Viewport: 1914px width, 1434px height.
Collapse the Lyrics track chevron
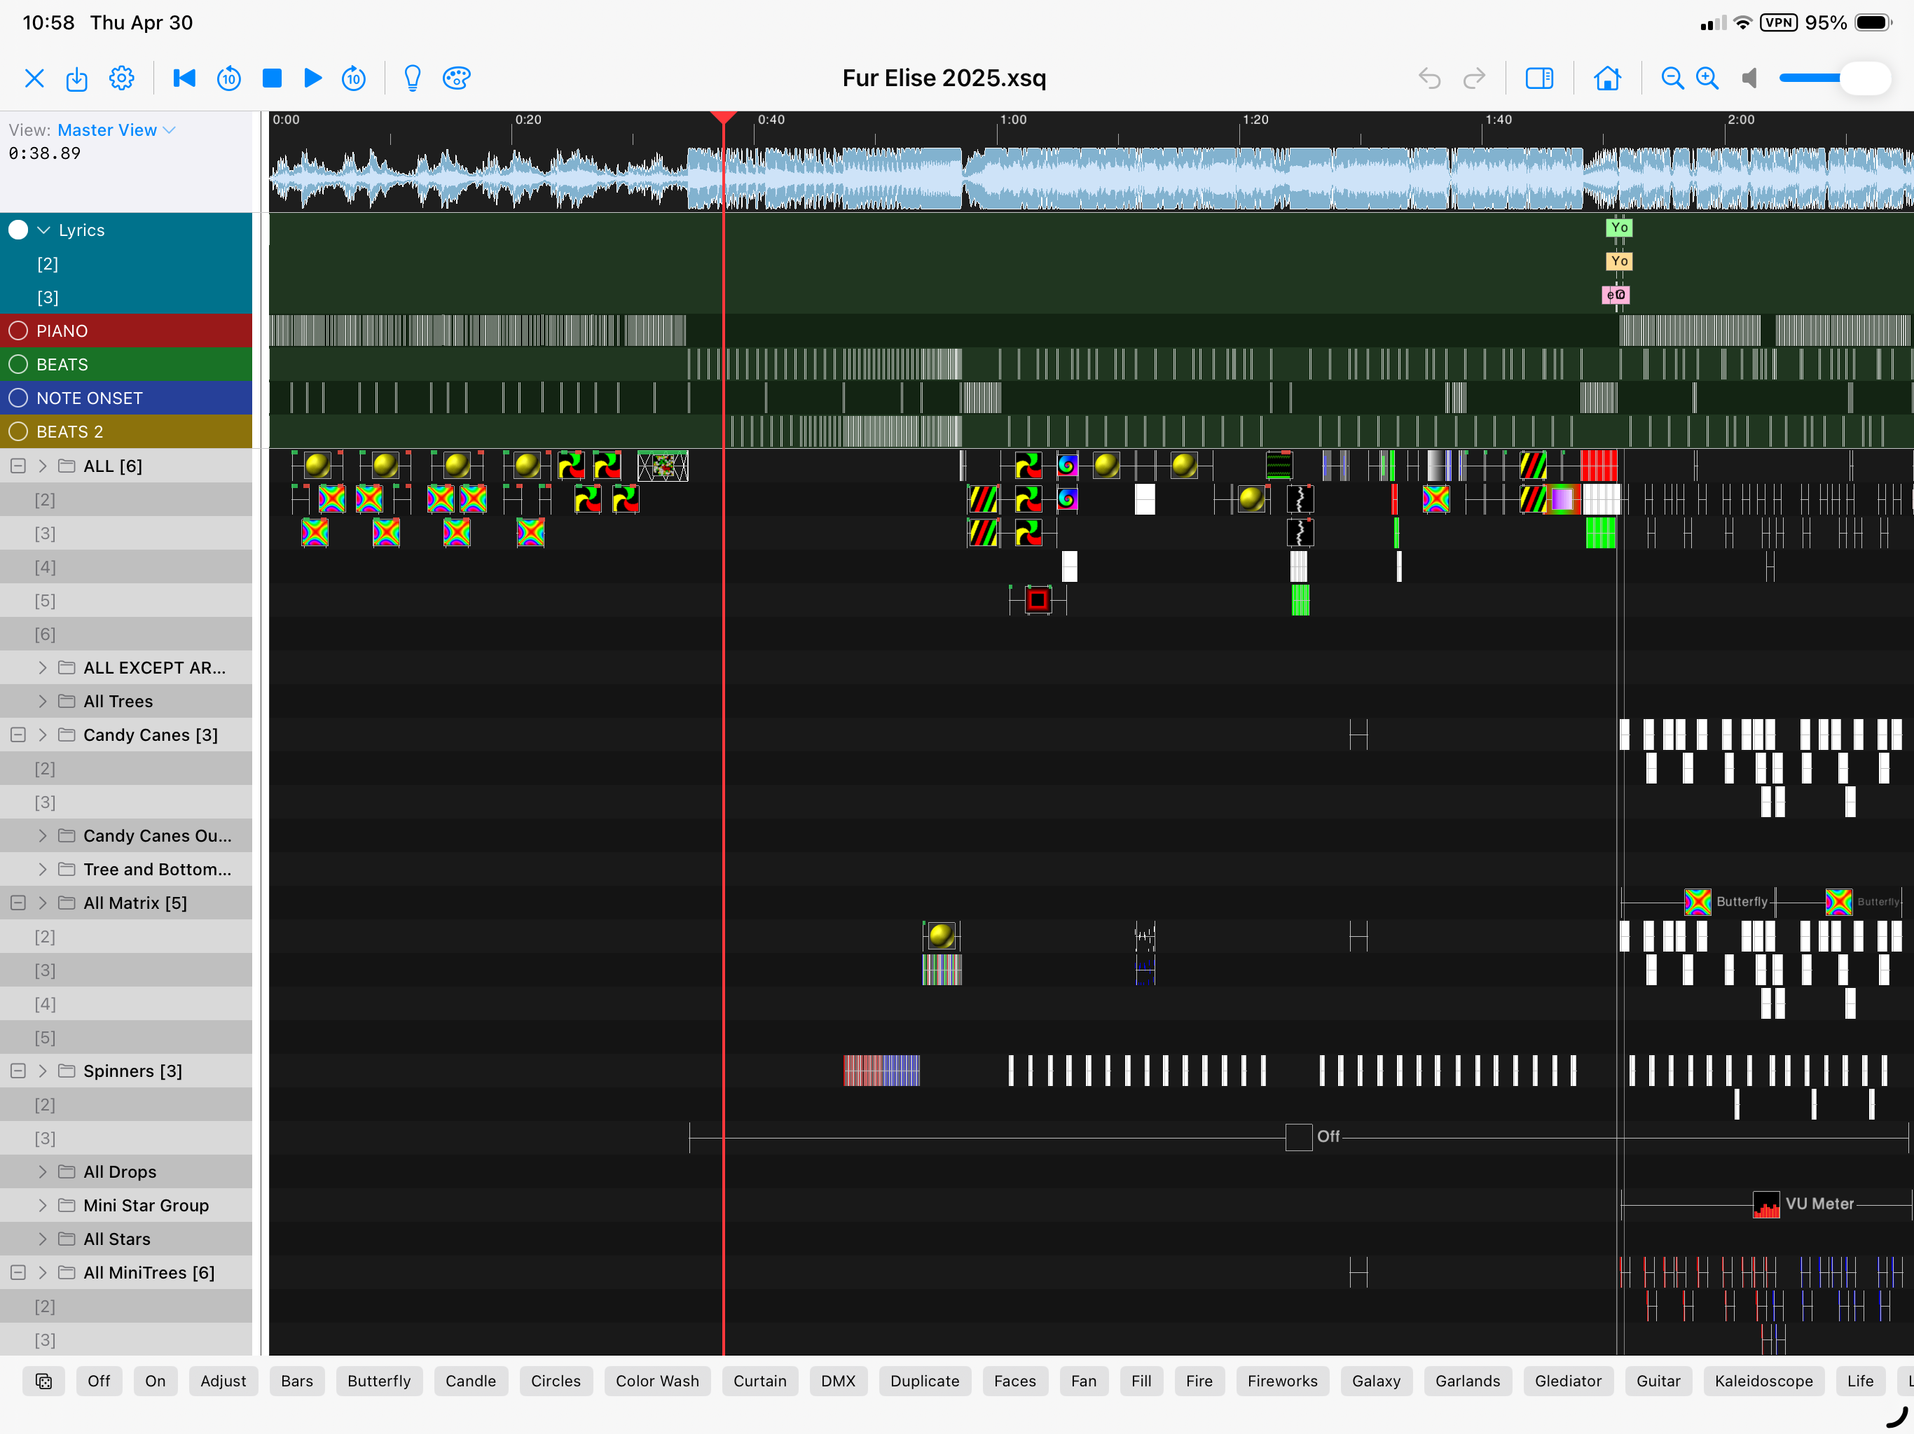[x=43, y=230]
